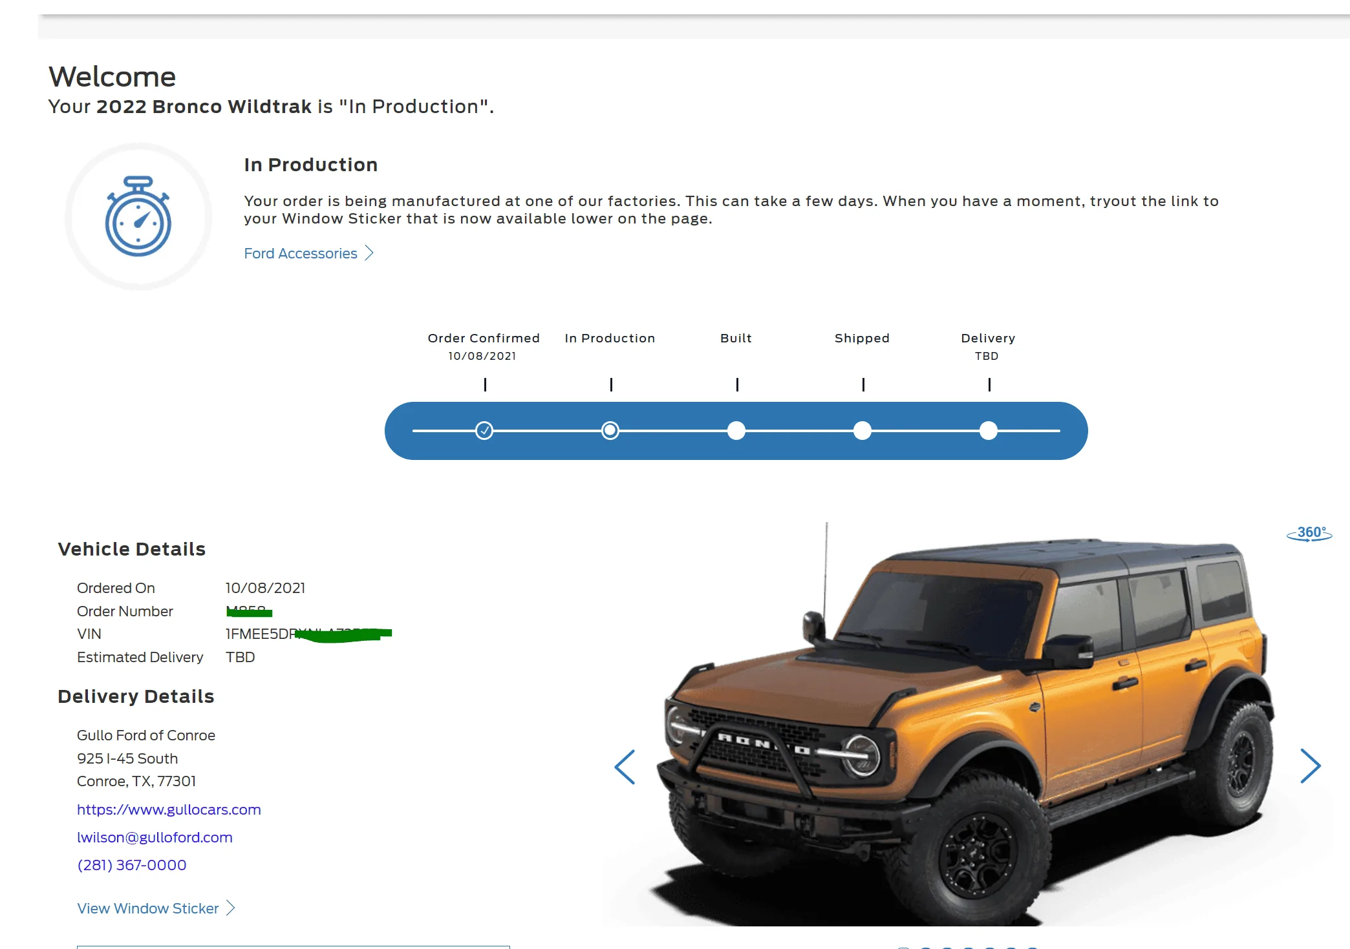Click Estimated Delivery TBD value
The image size is (1350, 949).
pyautogui.click(x=240, y=657)
